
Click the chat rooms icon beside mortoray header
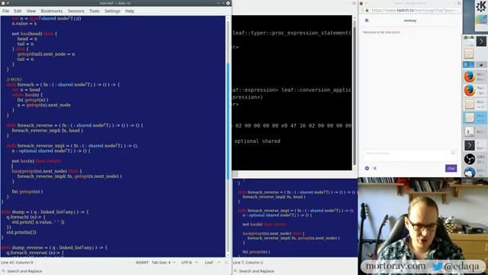(x=367, y=21)
